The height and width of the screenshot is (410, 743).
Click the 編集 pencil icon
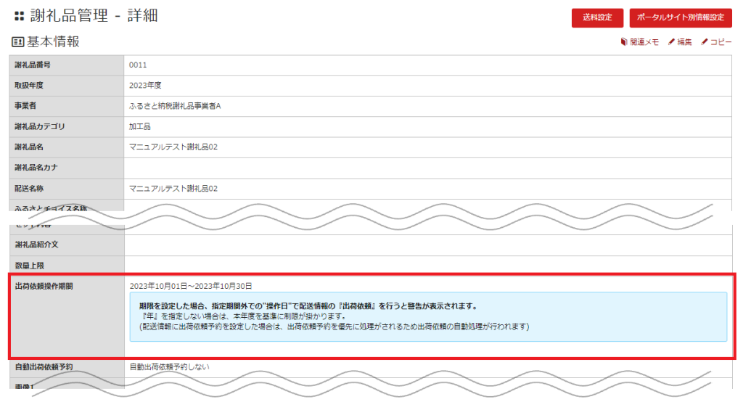click(671, 42)
